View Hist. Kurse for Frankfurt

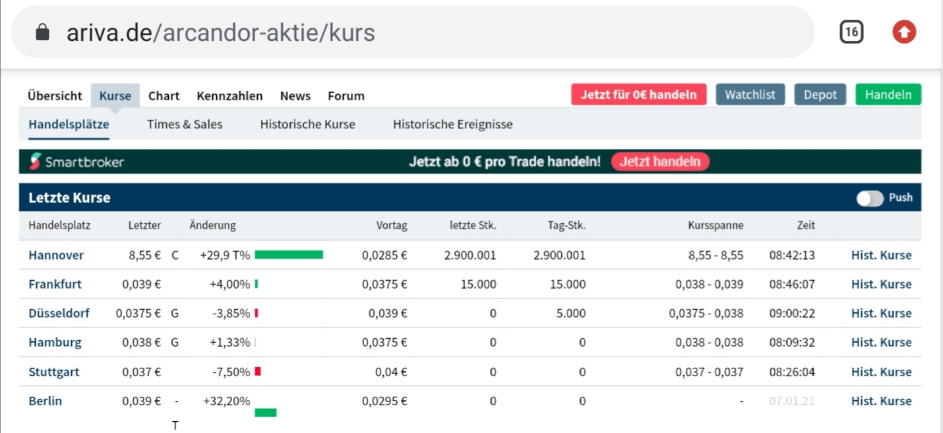pyautogui.click(x=882, y=284)
